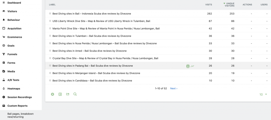Click the Forms clipboard icon

tap(4, 63)
